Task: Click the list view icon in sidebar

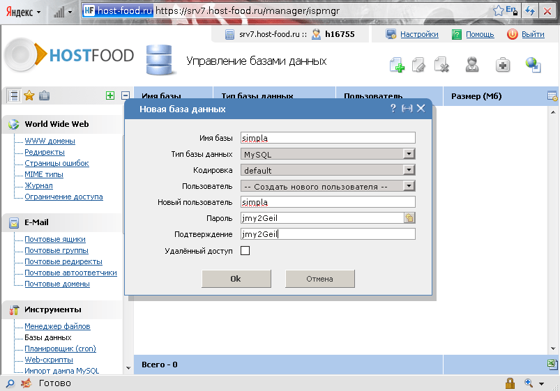Action: [14, 95]
